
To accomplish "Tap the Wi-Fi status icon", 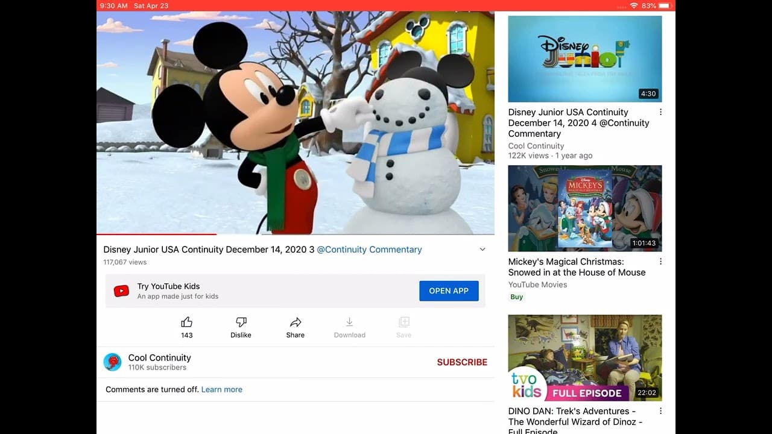I will (634, 5).
